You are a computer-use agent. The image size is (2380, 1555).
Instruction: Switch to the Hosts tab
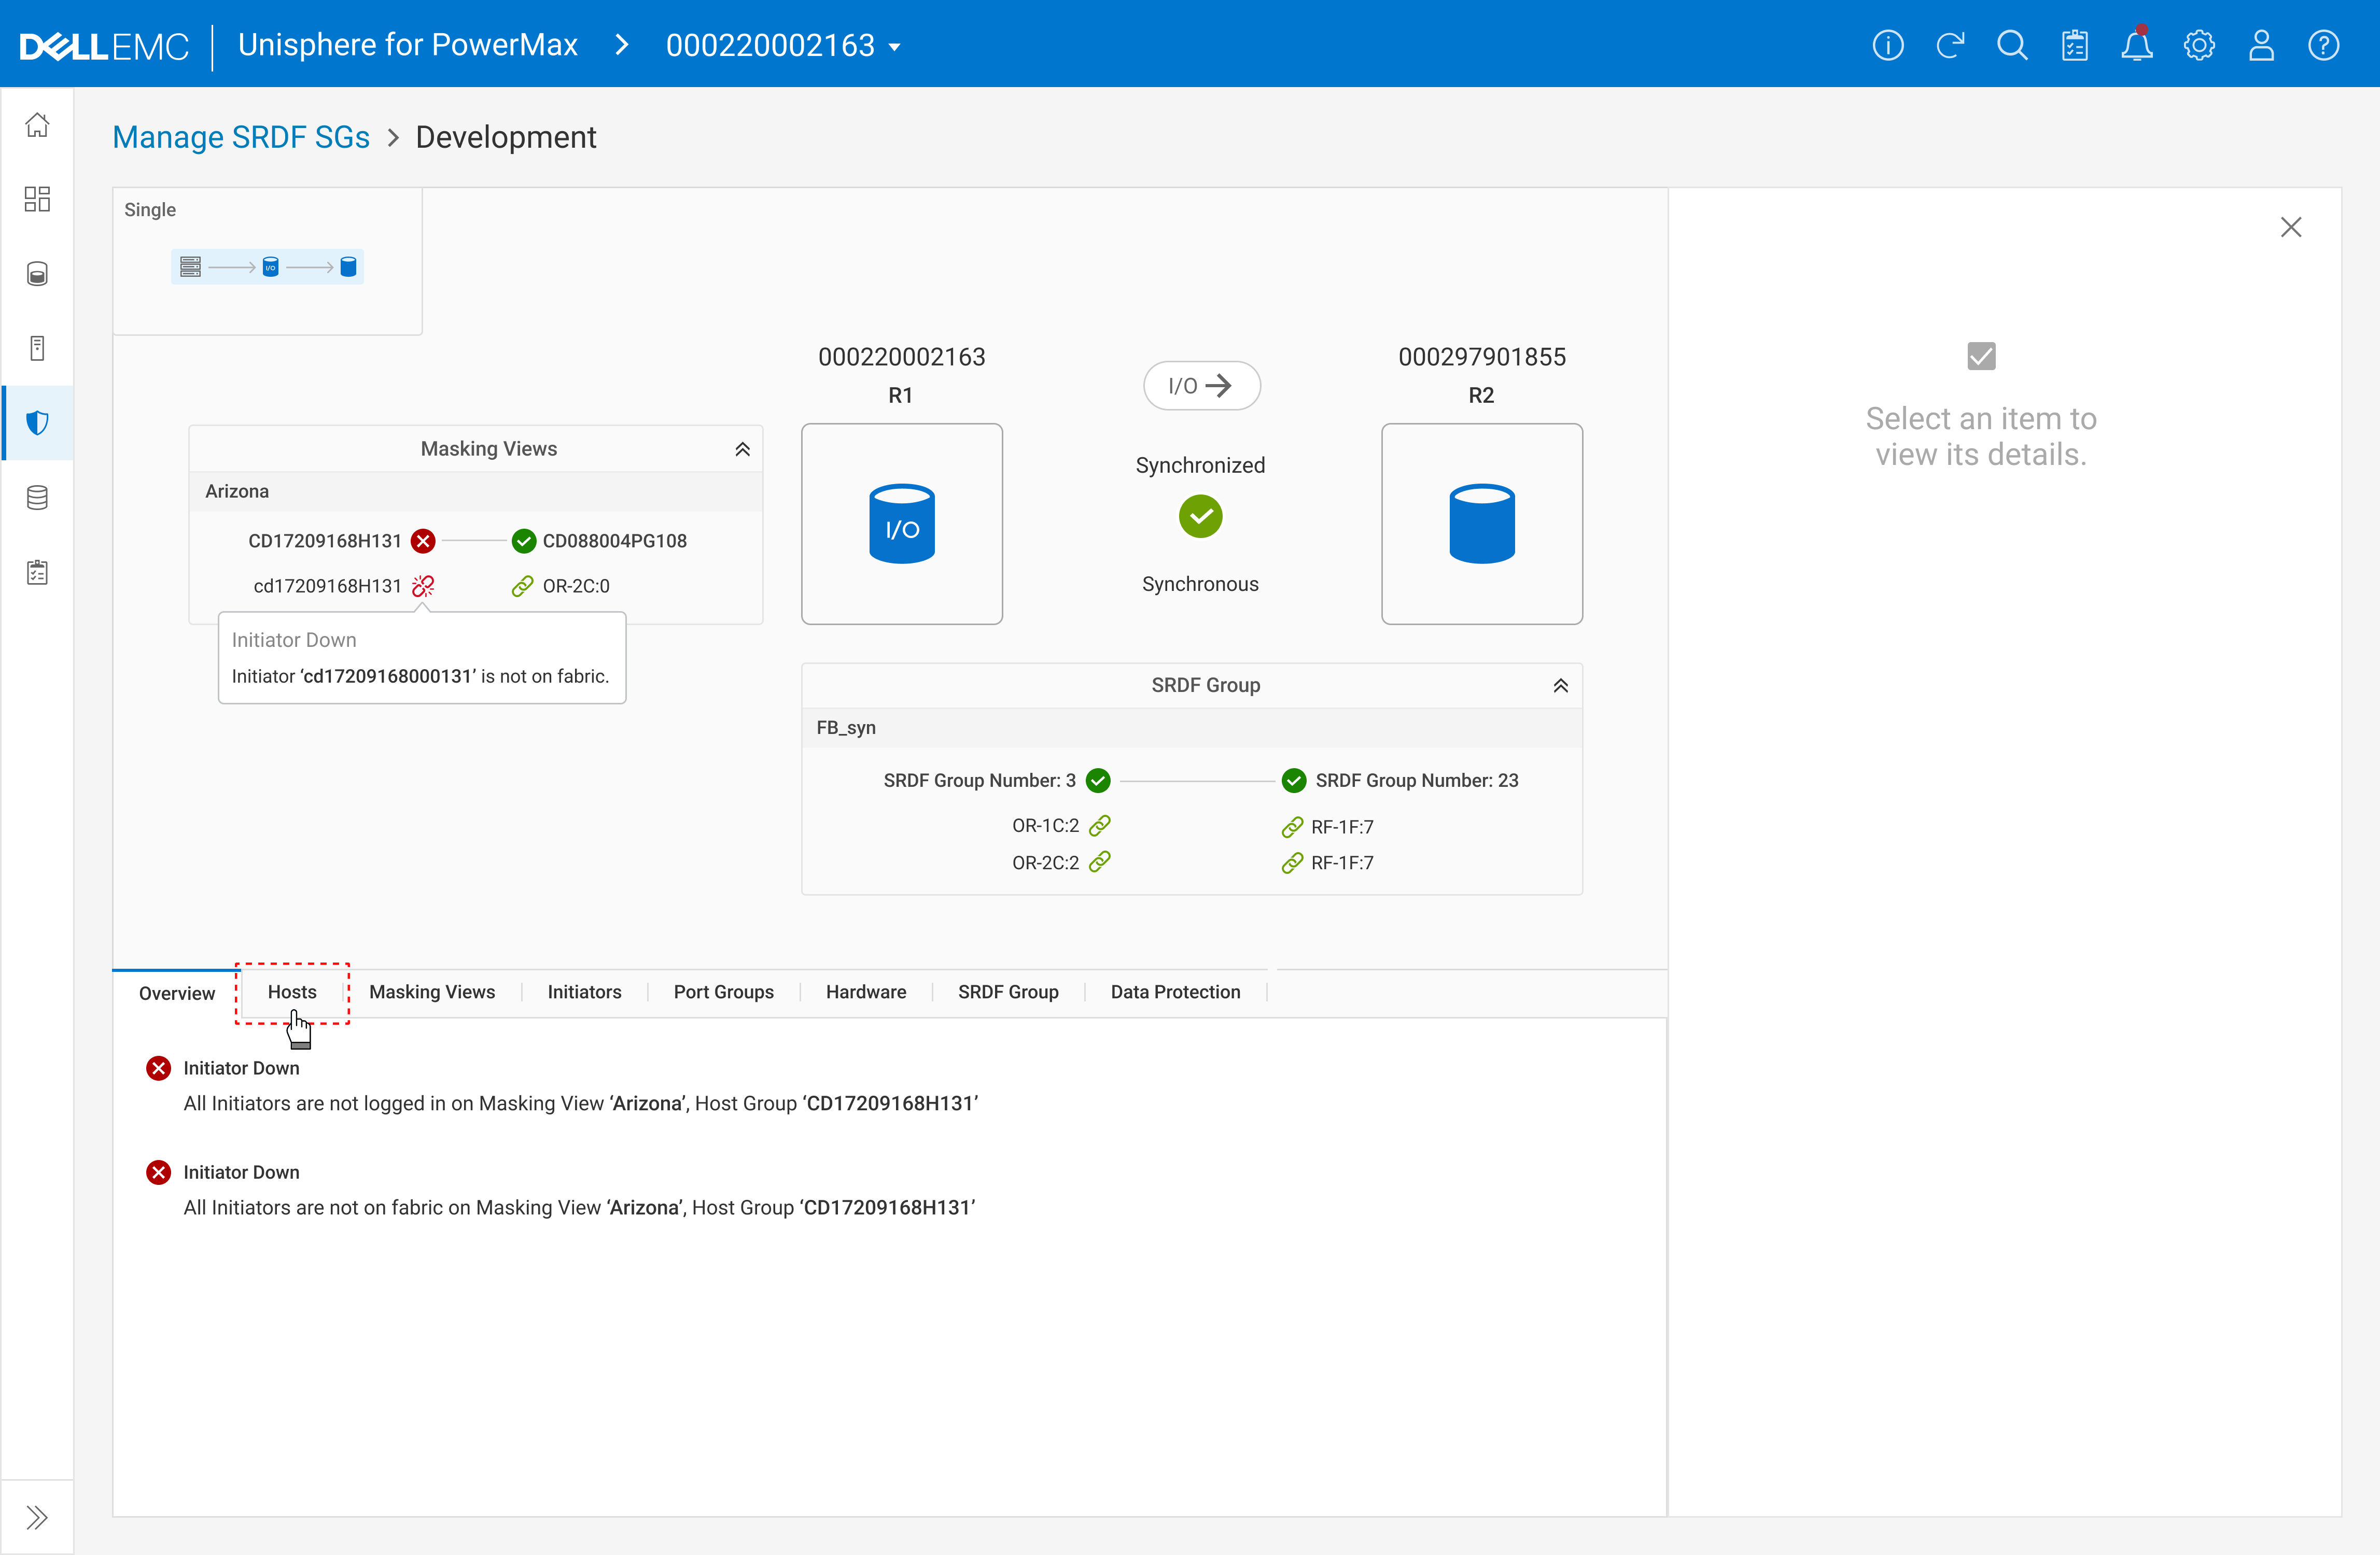[292, 992]
